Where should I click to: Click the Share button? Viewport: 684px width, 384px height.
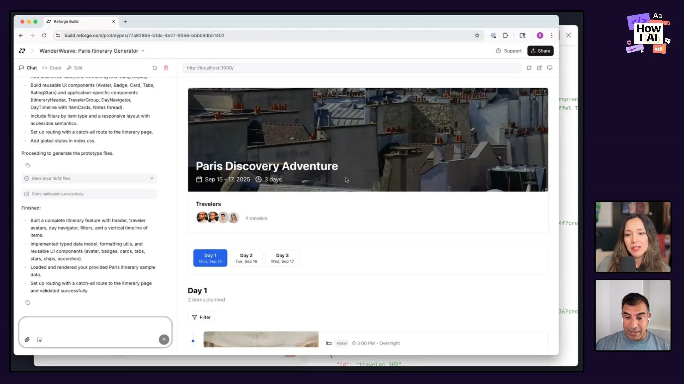click(540, 51)
